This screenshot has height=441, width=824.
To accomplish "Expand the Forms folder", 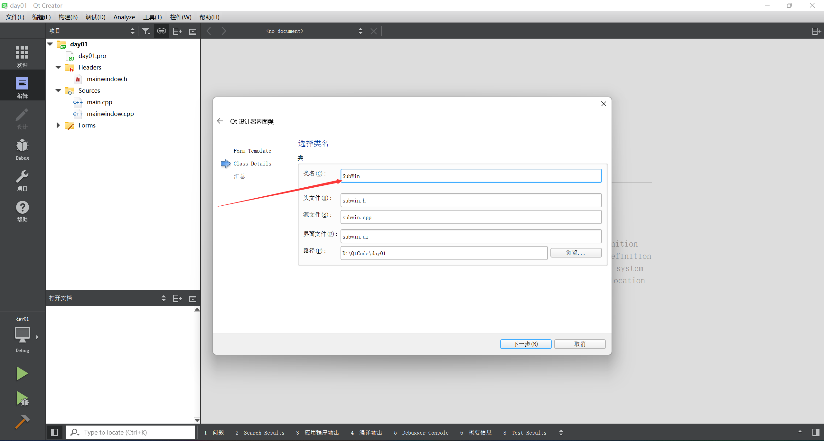I will point(58,125).
